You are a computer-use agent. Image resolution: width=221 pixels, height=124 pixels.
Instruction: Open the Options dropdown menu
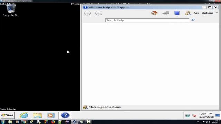coord(210,13)
